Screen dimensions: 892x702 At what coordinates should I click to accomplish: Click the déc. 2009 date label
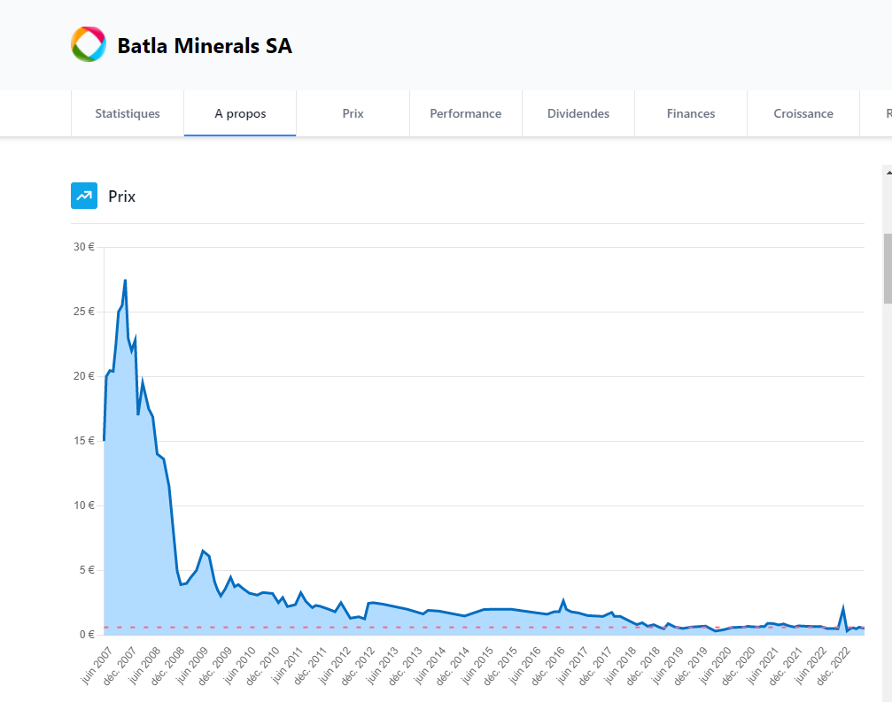215,665
